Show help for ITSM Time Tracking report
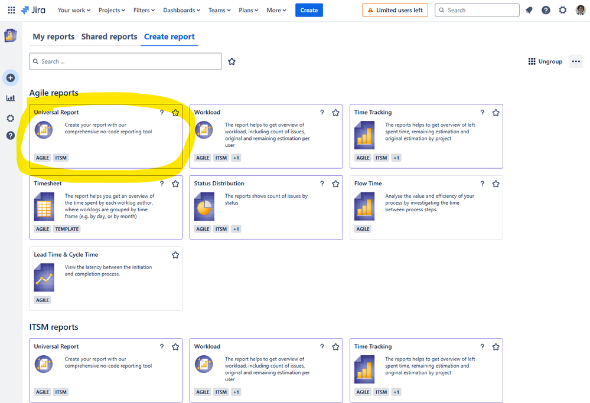The width and height of the screenshot is (590, 403). [x=482, y=346]
